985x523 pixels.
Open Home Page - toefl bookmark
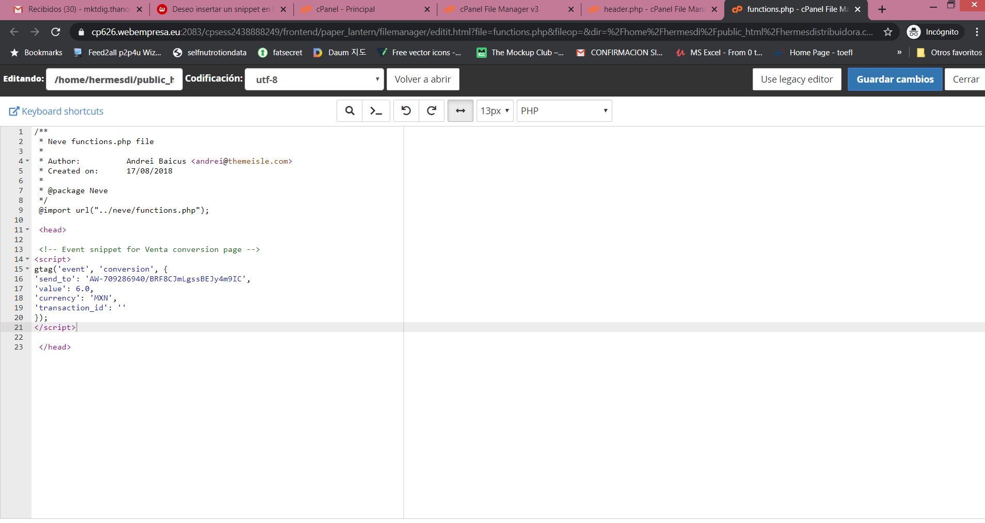tap(814, 53)
